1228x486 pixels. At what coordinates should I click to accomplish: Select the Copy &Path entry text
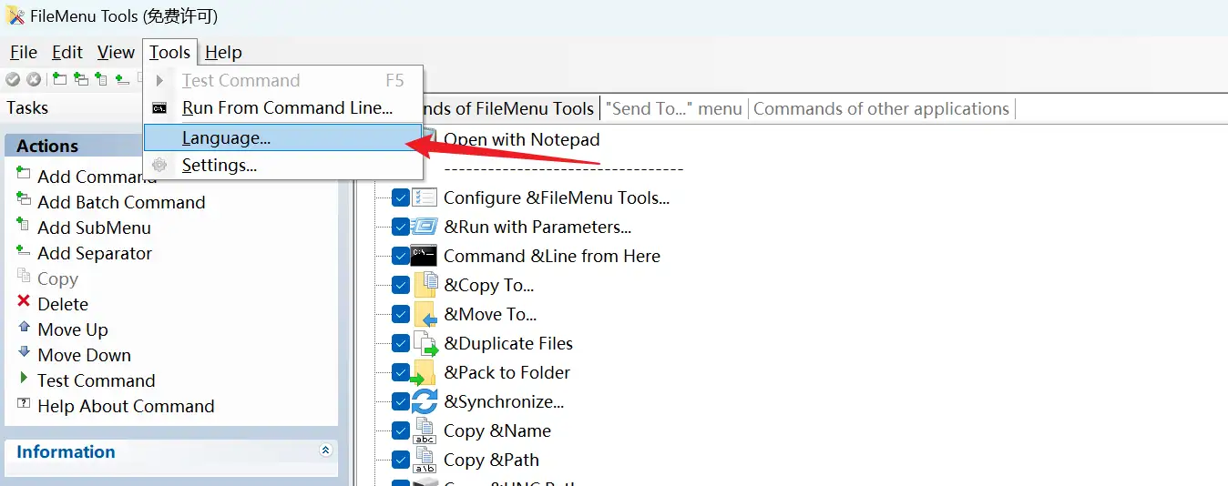tap(491, 460)
